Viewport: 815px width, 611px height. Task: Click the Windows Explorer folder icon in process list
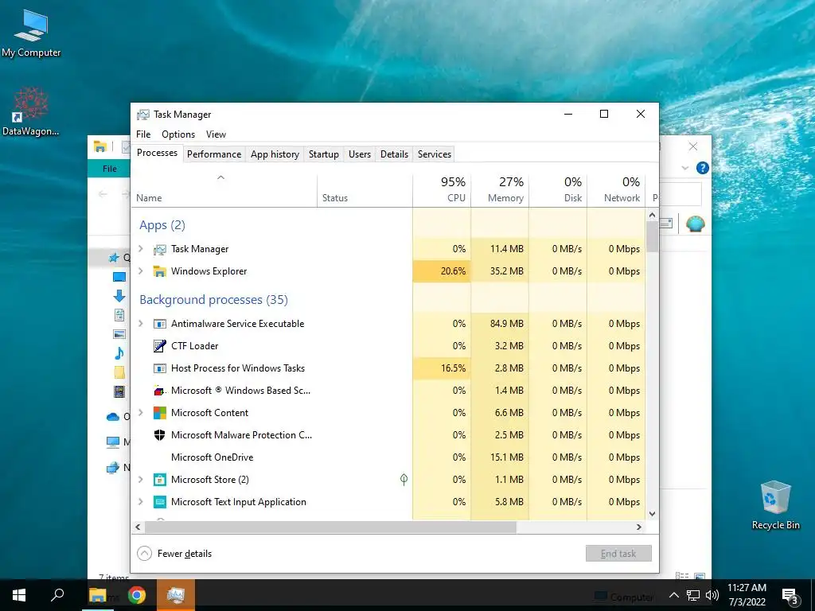(159, 271)
